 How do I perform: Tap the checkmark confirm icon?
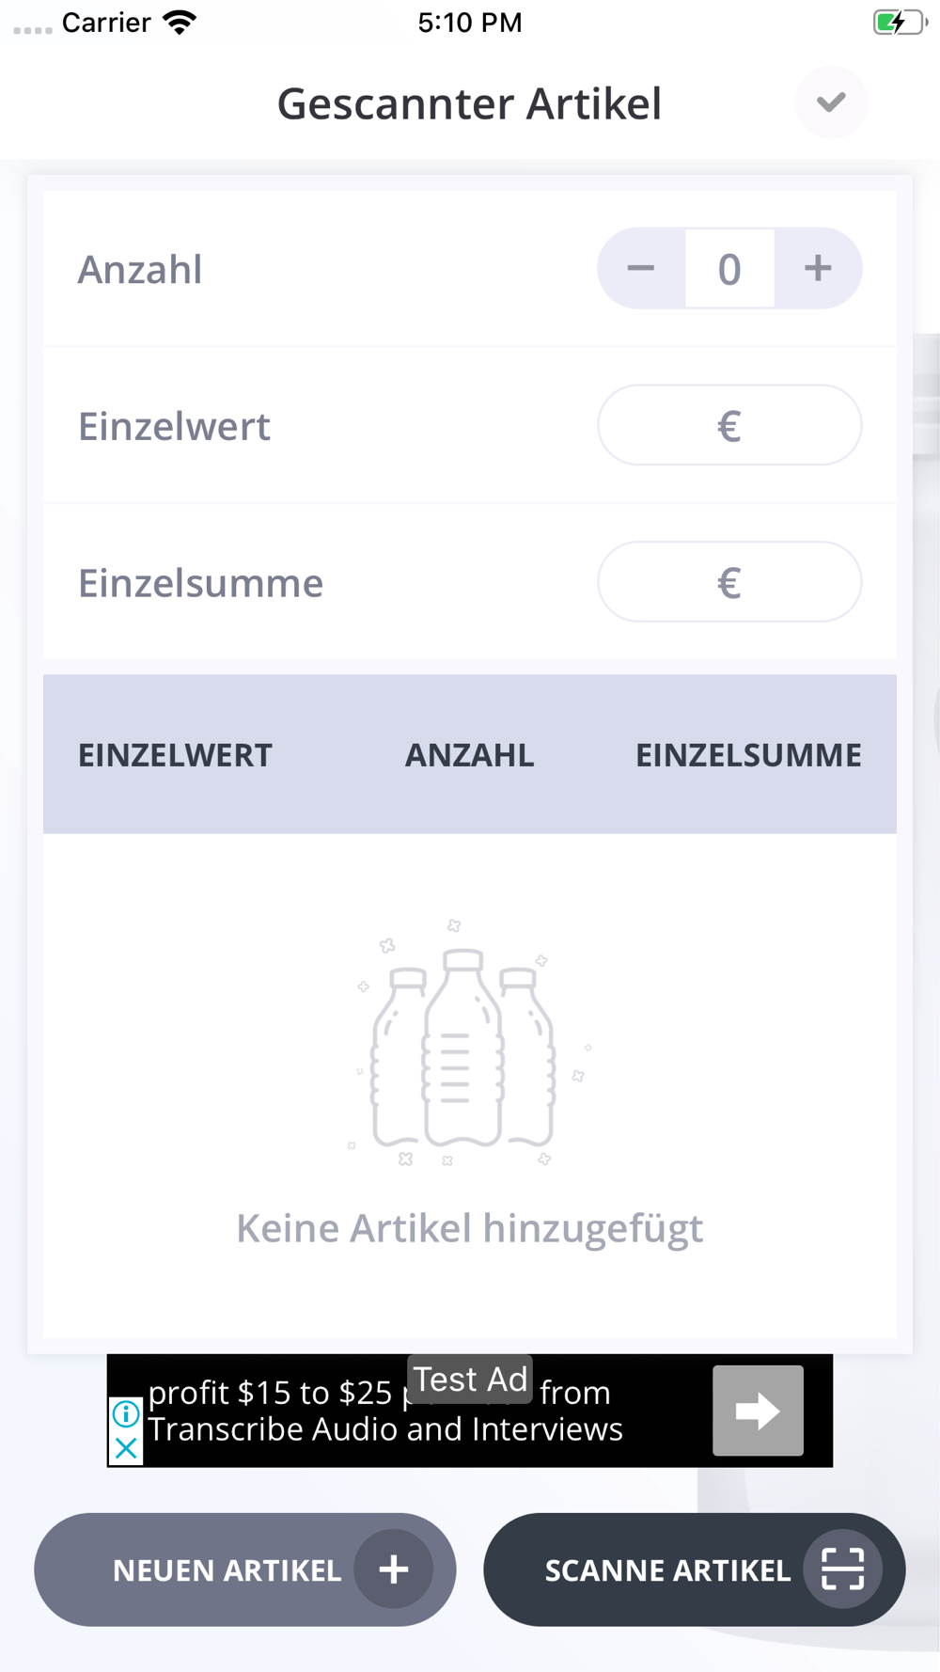point(831,103)
